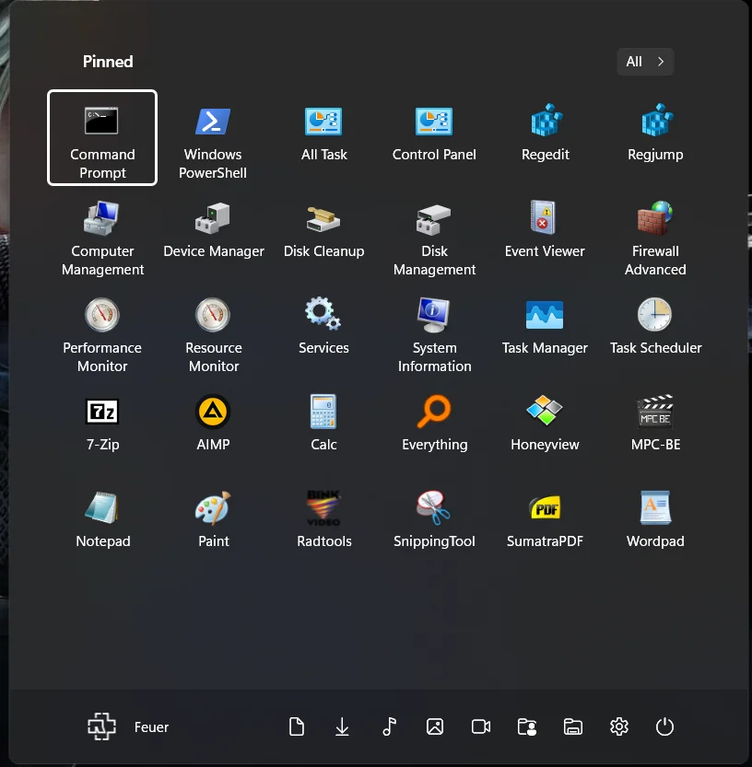This screenshot has height=767, width=752.
Task: Launch Wordpad
Action: coord(655,525)
